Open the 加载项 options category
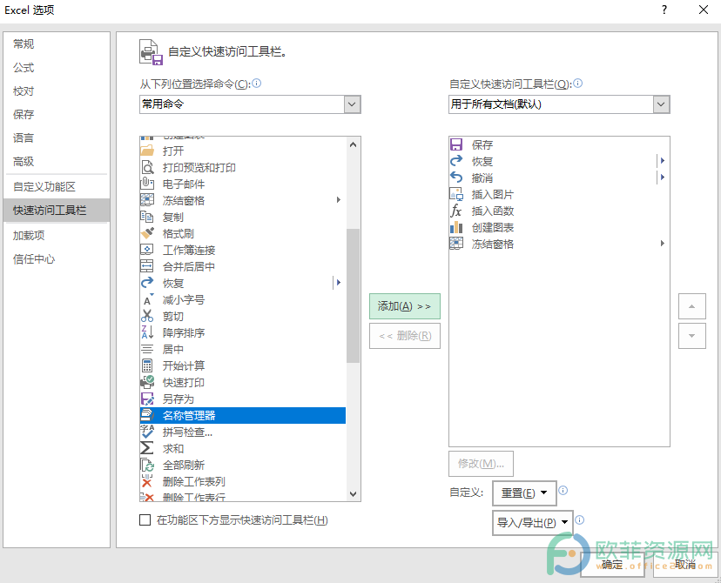The image size is (721, 583). click(29, 235)
